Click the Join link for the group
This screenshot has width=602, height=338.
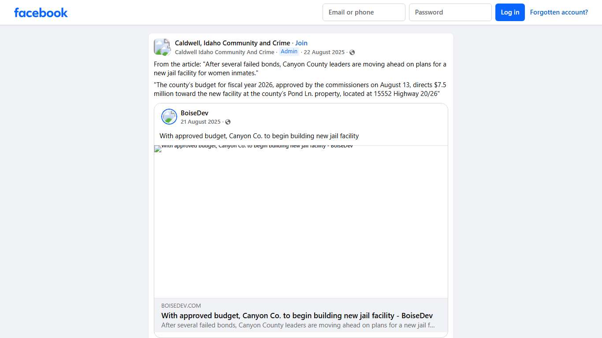point(301,43)
